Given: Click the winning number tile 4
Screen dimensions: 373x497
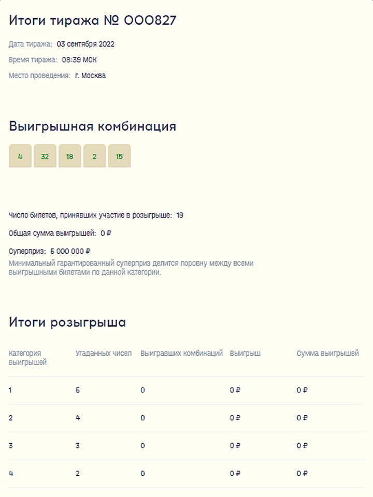Looking at the screenshot, I should 20,156.
